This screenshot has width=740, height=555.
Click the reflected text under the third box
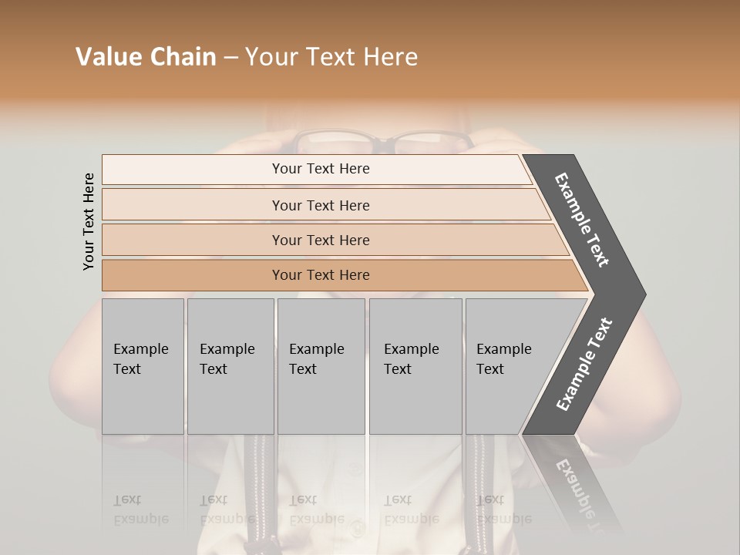(x=316, y=510)
